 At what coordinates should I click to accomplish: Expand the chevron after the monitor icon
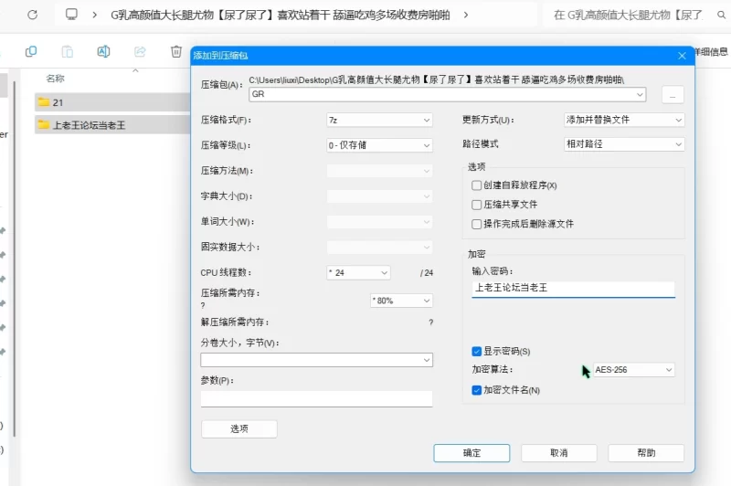(x=95, y=15)
